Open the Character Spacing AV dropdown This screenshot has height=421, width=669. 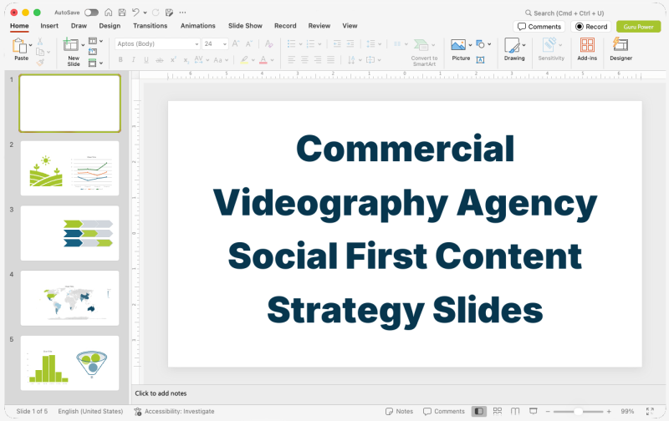pyautogui.click(x=202, y=60)
